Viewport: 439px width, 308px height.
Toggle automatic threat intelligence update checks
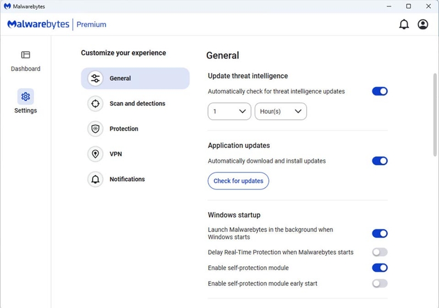coord(380,91)
